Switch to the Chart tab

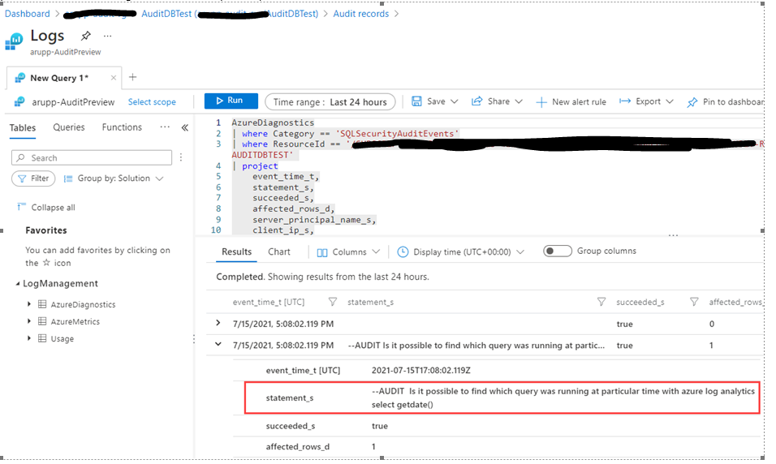tap(279, 251)
